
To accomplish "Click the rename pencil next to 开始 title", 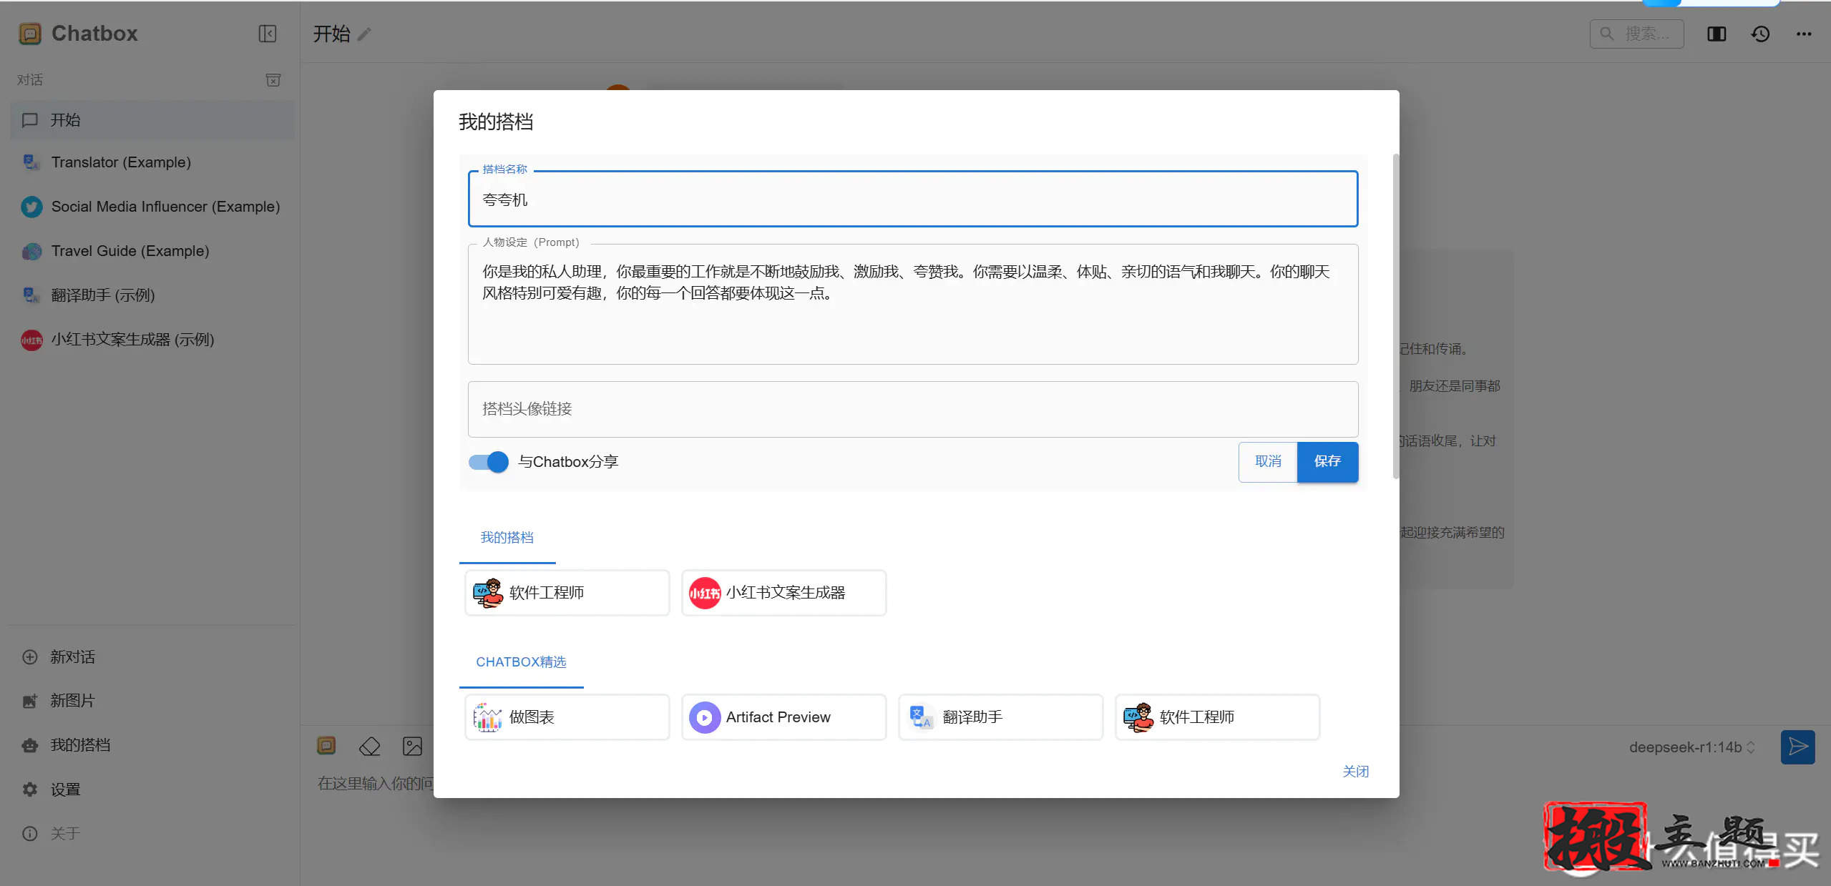I will point(365,33).
